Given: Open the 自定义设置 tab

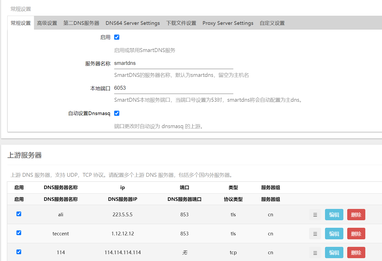Looking at the screenshot, I should tap(272, 23).
